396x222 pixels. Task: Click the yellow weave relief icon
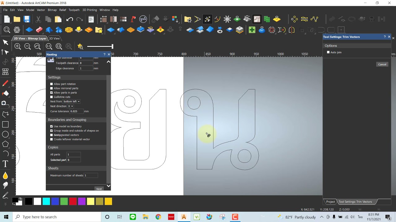click(69, 30)
